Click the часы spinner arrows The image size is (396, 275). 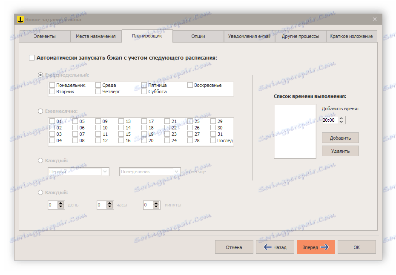click(109, 205)
